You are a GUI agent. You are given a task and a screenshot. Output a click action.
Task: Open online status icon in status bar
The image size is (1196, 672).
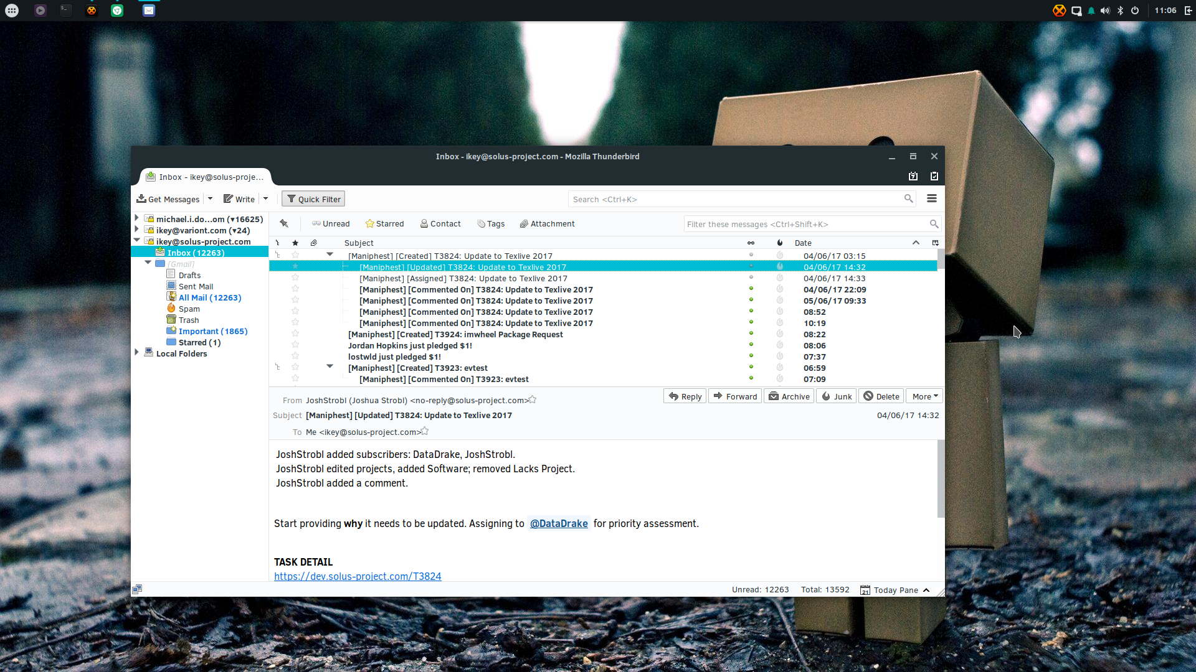point(137,589)
